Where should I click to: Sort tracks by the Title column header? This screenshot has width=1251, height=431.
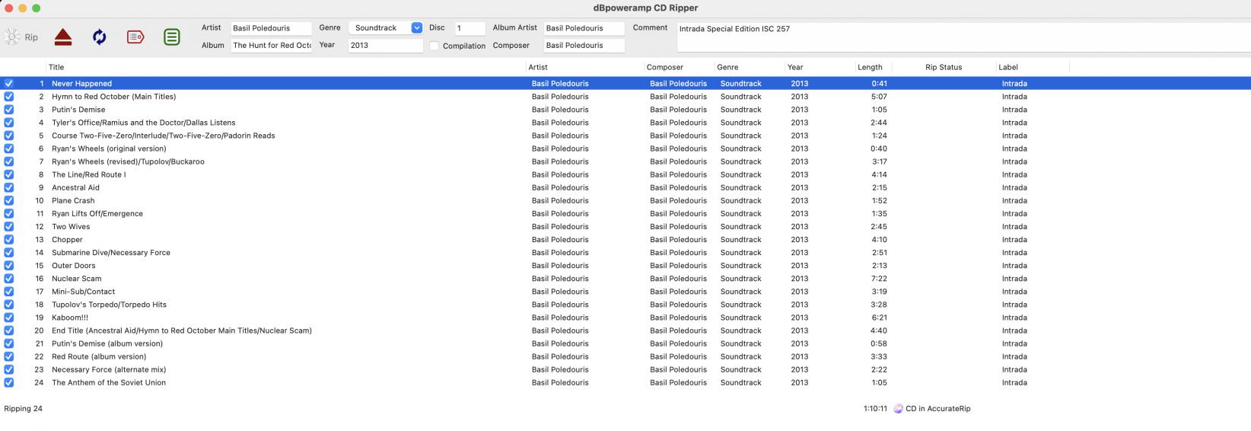pyautogui.click(x=56, y=68)
